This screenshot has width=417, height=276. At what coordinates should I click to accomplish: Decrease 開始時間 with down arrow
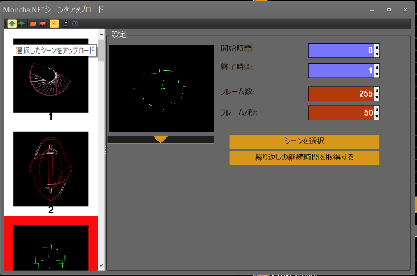(x=377, y=54)
